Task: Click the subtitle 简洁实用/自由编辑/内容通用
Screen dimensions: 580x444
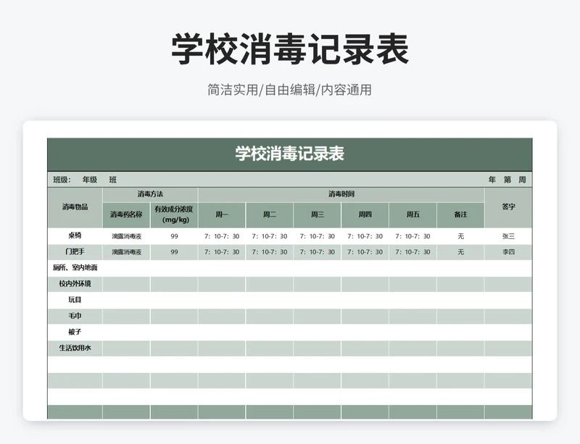Action: coord(289,90)
